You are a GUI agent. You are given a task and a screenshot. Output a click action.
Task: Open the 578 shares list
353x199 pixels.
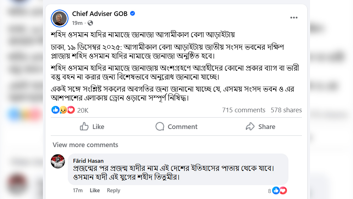click(286, 110)
